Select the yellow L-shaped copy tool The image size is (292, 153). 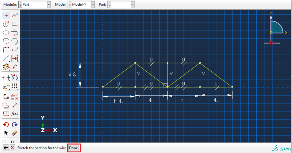coord(6,86)
